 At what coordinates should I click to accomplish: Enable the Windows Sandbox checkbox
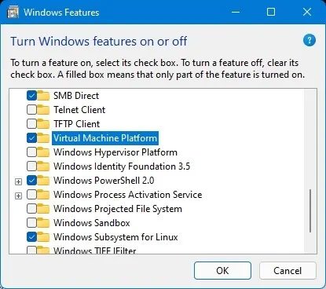point(31,223)
